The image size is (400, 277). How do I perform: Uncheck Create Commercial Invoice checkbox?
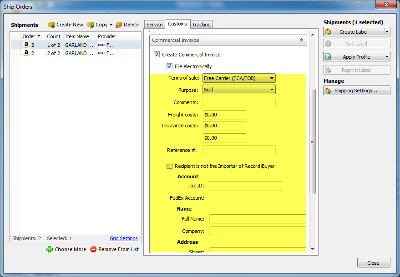[x=157, y=55]
